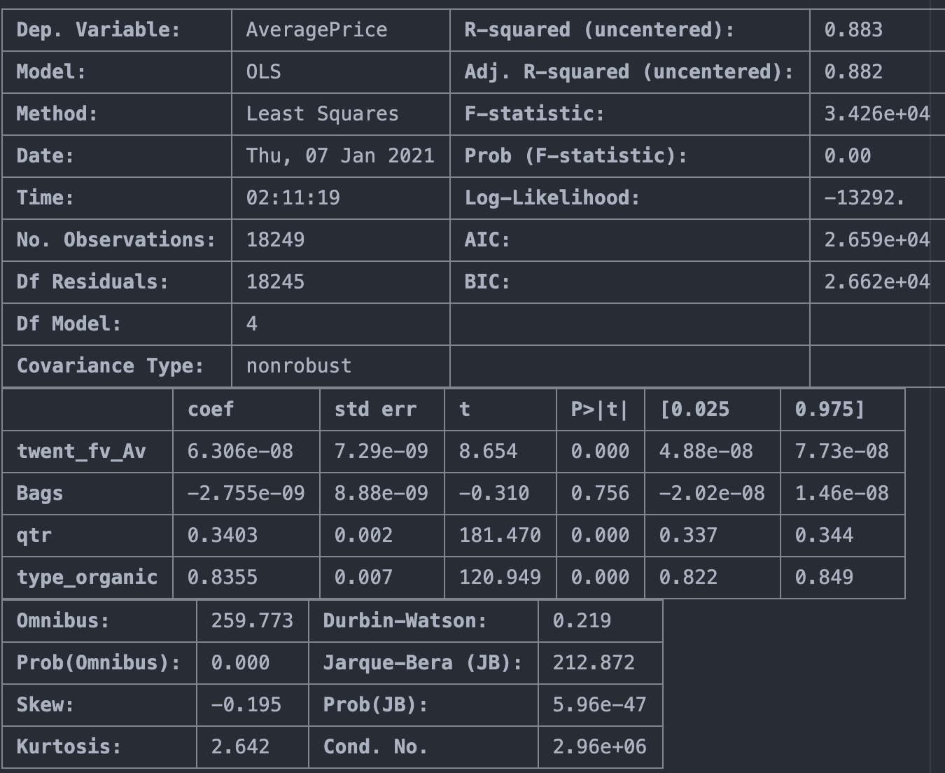Click the Df Residuals value 18245

(x=275, y=282)
